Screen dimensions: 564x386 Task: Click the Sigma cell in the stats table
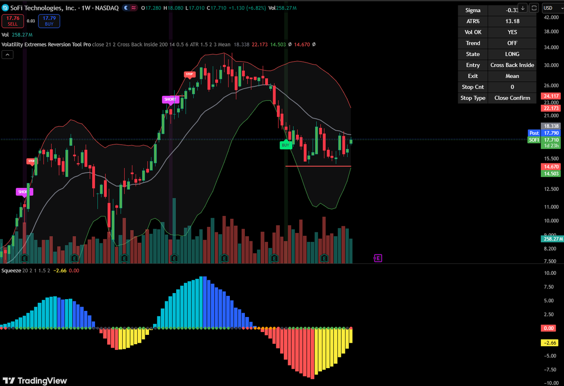pyautogui.click(x=473, y=10)
